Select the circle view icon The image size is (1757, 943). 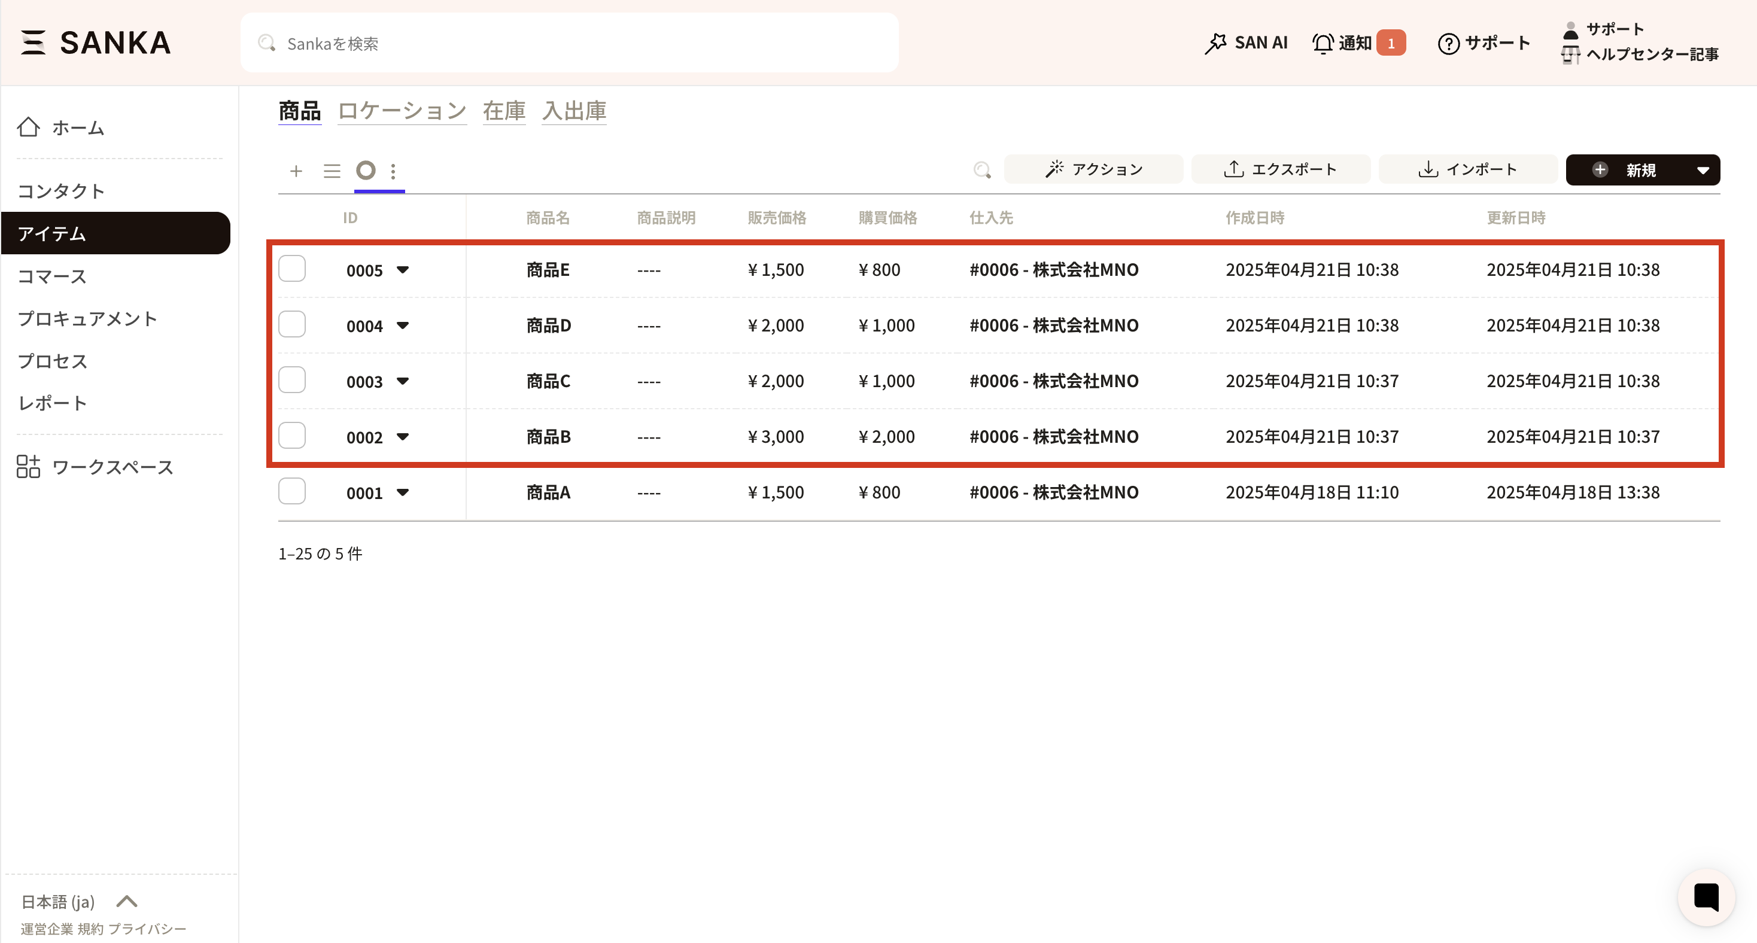click(366, 170)
